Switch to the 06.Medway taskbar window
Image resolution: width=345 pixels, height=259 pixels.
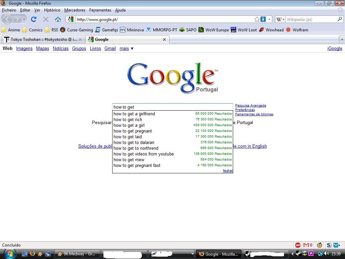coord(77,254)
